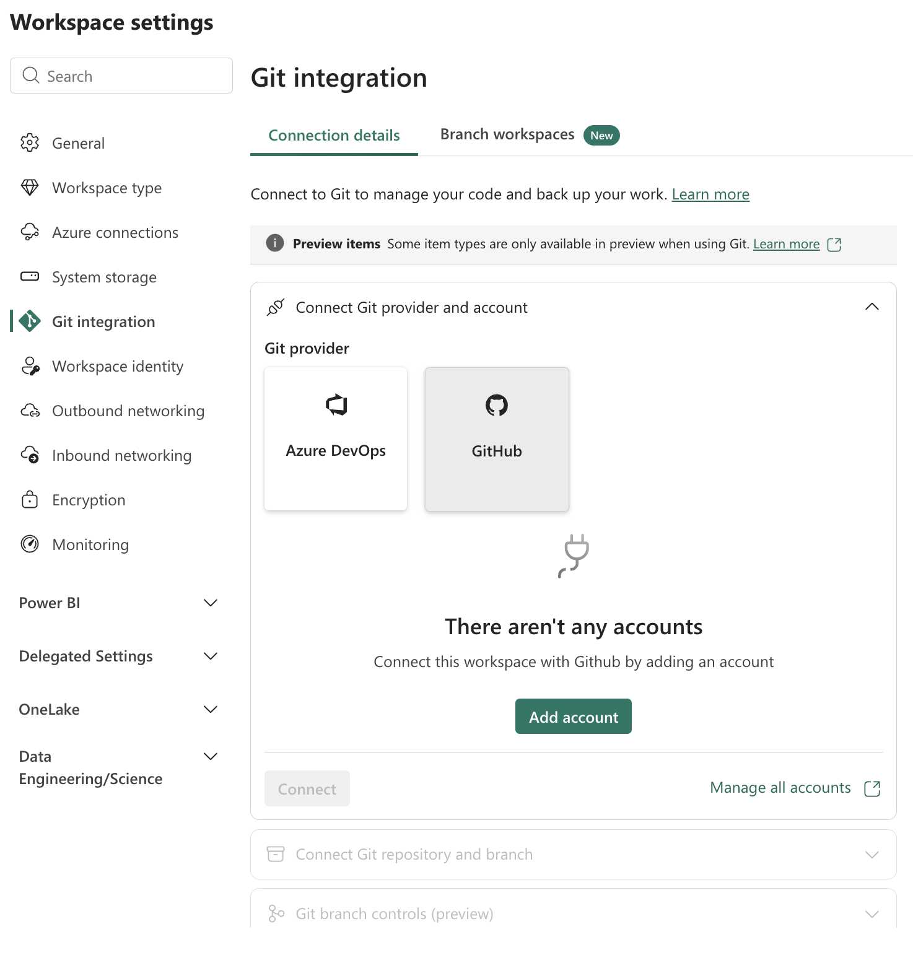
Task: Open Learn more link in Preview items banner
Action: pyautogui.click(x=787, y=244)
